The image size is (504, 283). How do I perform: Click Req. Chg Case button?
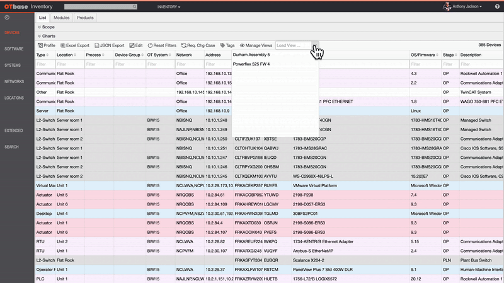point(198,45)
